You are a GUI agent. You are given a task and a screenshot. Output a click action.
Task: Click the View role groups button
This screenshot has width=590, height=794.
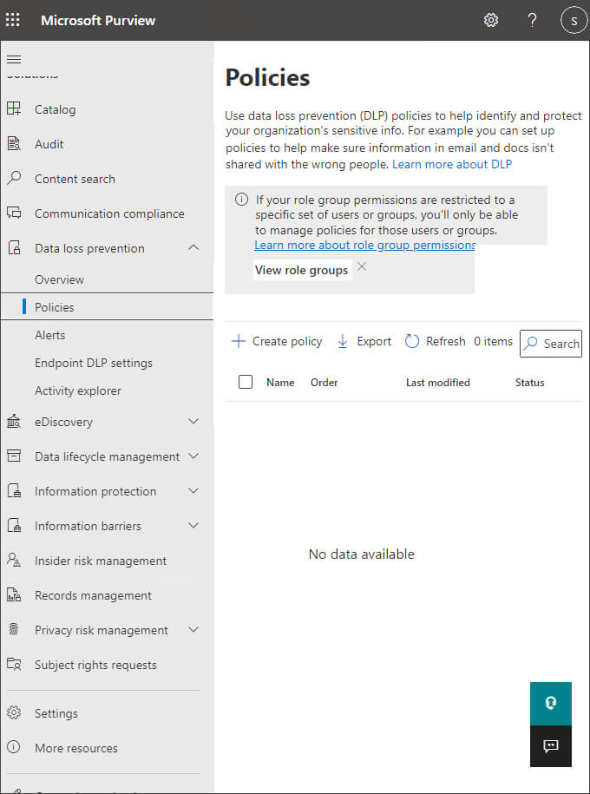coord(301,270)
